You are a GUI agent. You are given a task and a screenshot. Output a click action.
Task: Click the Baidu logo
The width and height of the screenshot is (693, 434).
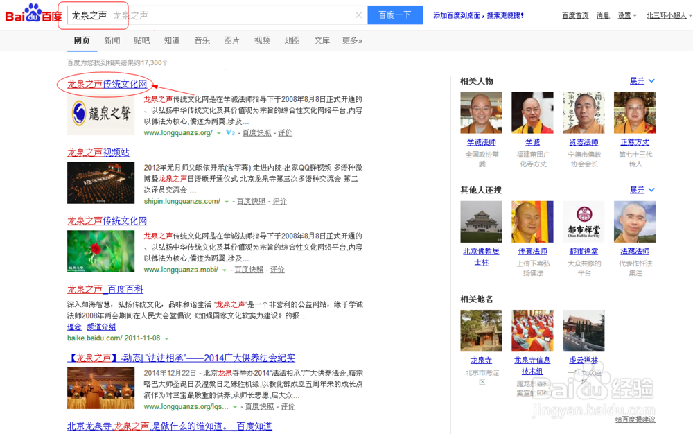click(33, 14)
